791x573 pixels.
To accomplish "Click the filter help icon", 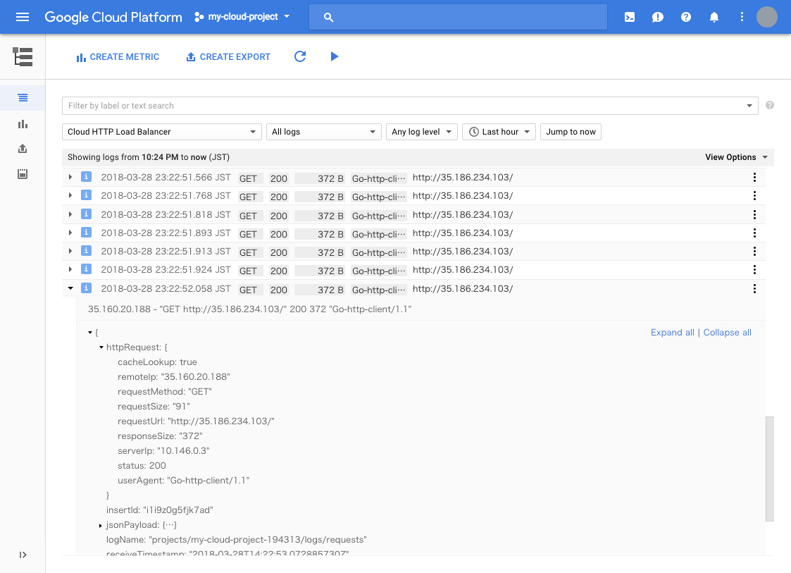I will (x=770, y=105).
